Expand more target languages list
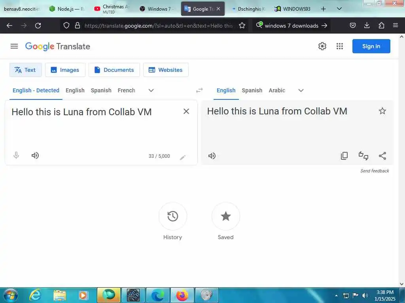The height and width of the screenshot is (303, 405). 301,90
